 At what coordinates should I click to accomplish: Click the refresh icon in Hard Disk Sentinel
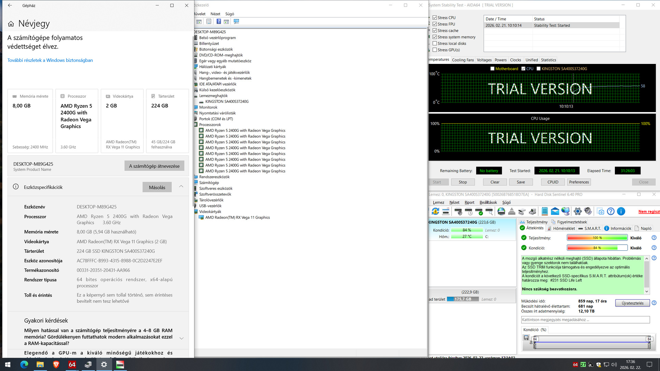coord(435,211)
